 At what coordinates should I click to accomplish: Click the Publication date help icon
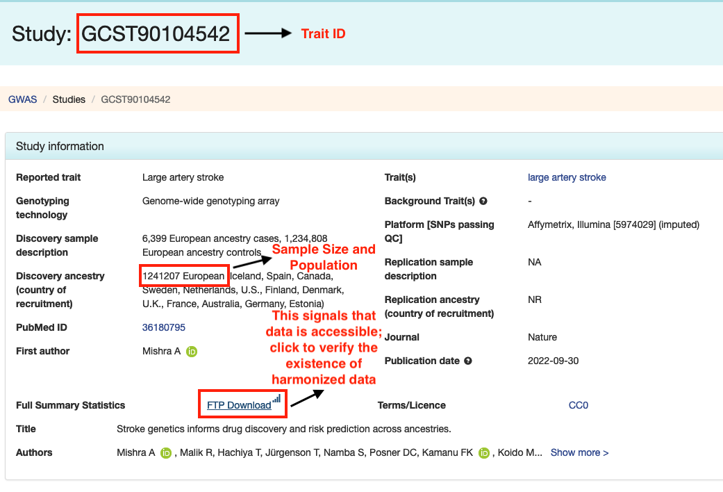pyautogui.click(x=468, y=361)
